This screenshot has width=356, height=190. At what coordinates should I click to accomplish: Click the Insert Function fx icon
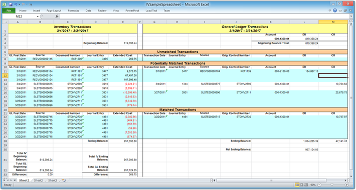coord(57,16)
